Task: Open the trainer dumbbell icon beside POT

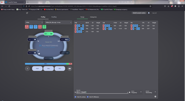Action: 70,68
